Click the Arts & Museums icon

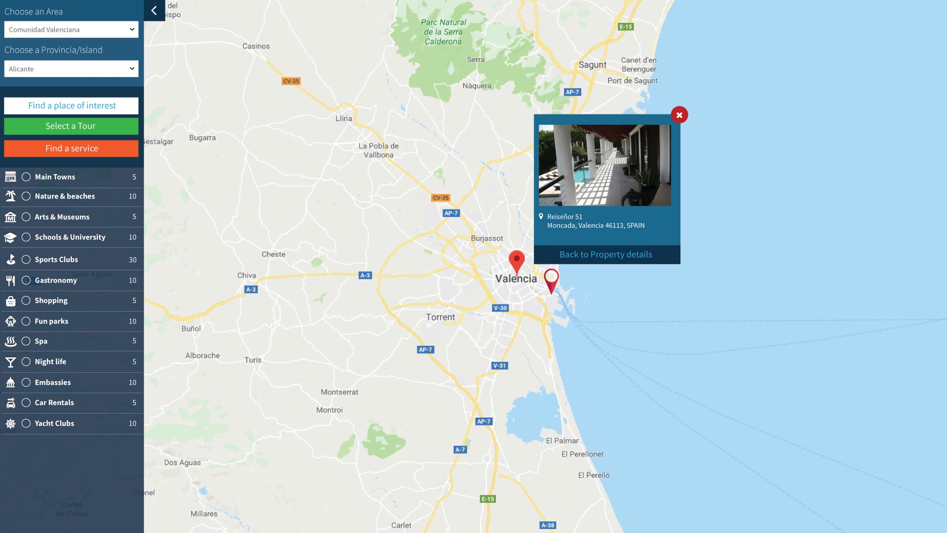10,217
